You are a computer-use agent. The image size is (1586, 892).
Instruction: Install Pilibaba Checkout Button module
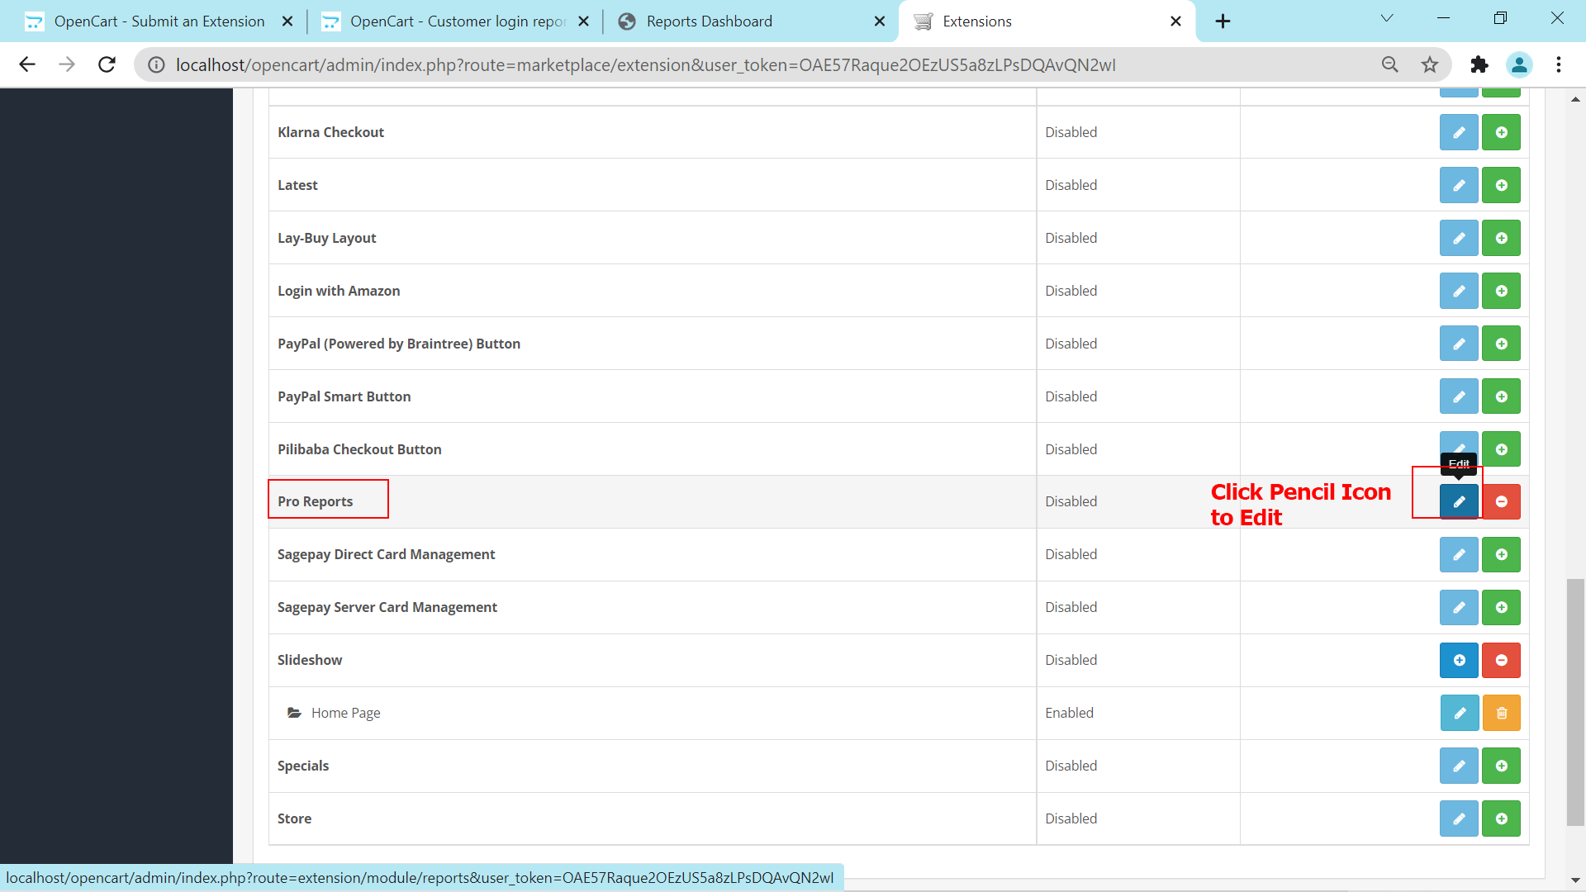[1501, 449]
